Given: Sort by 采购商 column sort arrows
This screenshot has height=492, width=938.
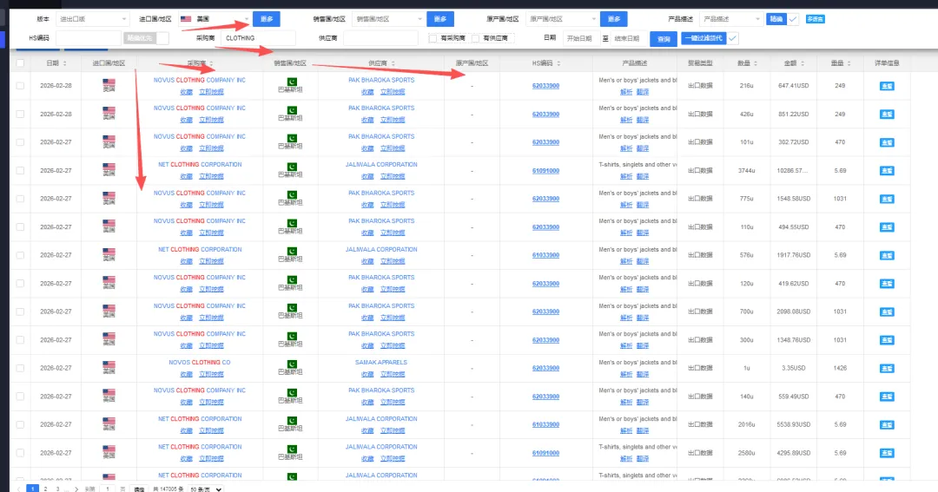Looking at the screenshot, I should click(211, 62).
